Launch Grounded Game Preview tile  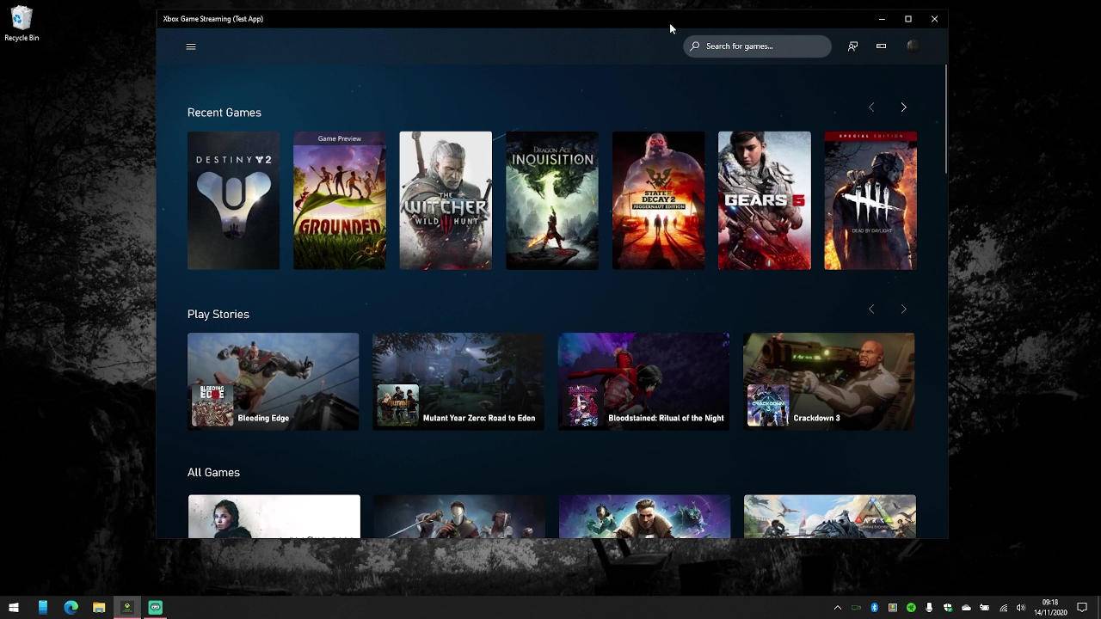coord(339,200)
